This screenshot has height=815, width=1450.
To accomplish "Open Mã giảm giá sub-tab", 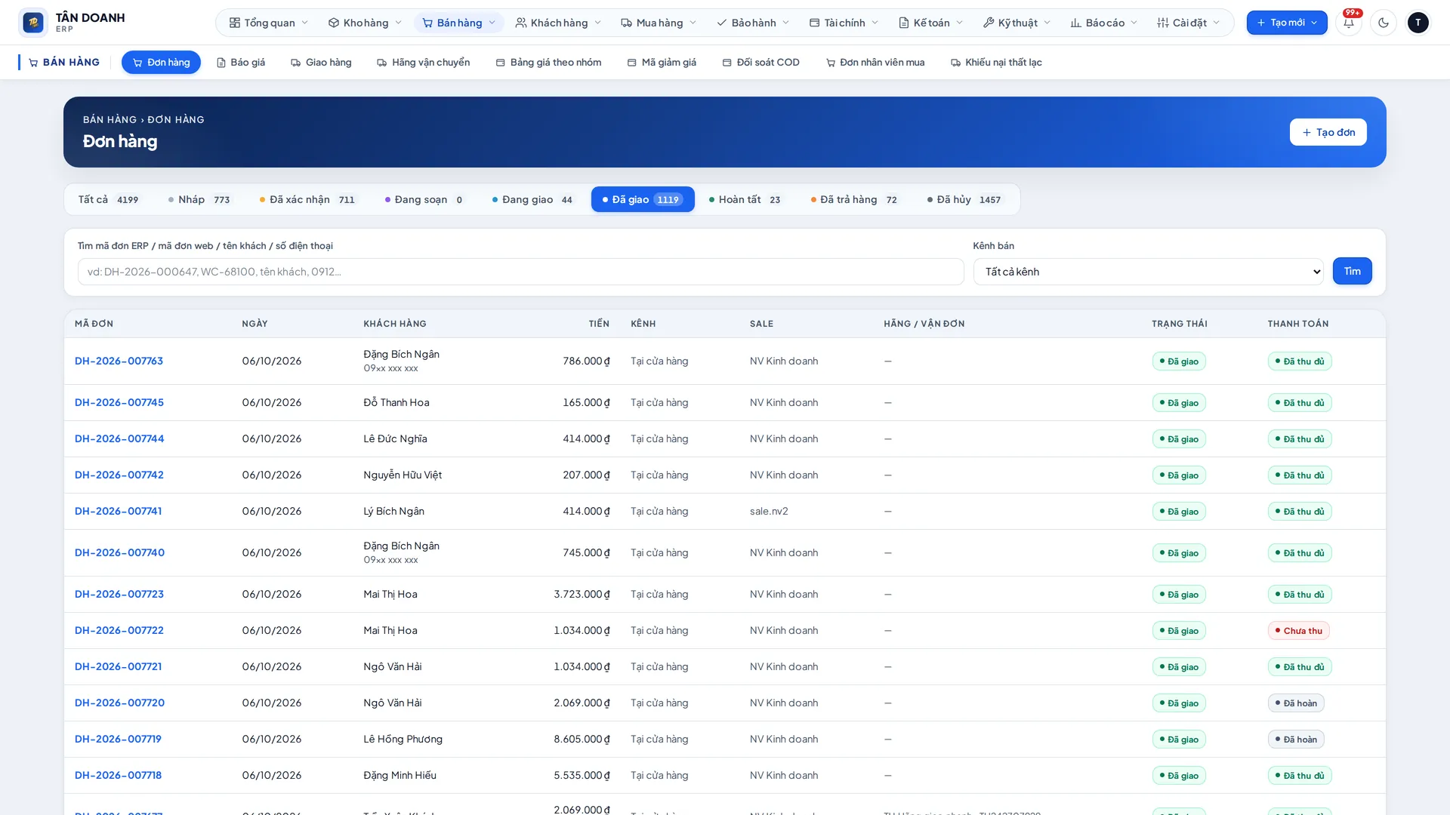I will tap(662, 62).
